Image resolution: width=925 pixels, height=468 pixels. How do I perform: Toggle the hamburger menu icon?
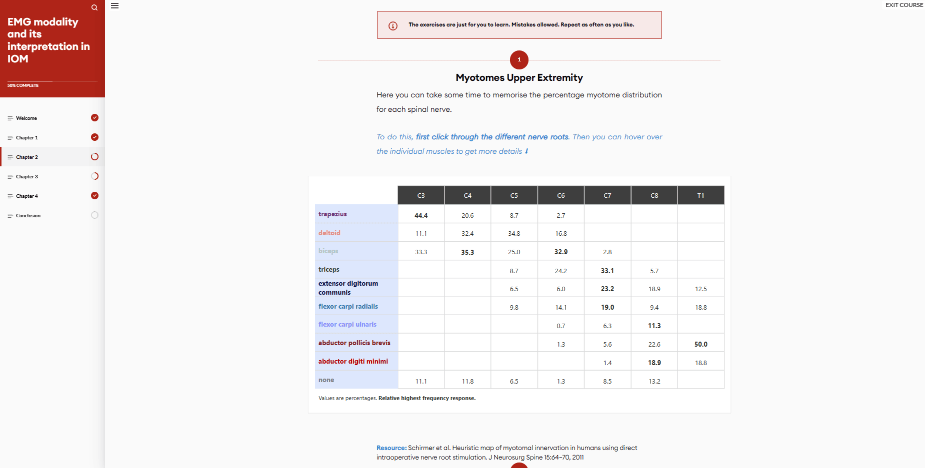tap(114, 6)
